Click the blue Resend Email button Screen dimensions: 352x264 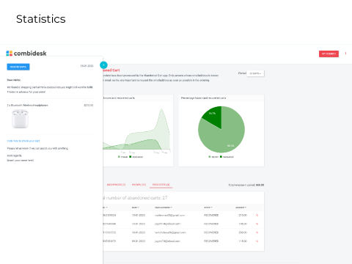[18, 67]
